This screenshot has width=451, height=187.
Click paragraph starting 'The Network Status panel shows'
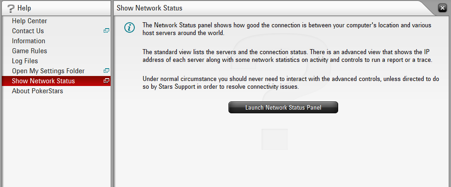tap(287, 29)
